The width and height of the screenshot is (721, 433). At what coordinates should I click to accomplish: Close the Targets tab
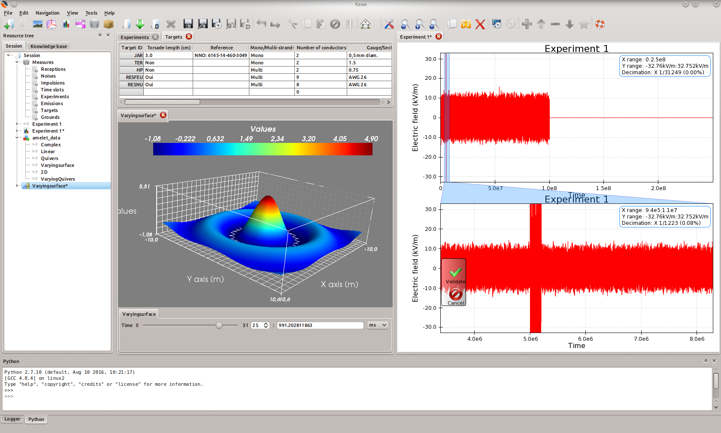(189, 36)
